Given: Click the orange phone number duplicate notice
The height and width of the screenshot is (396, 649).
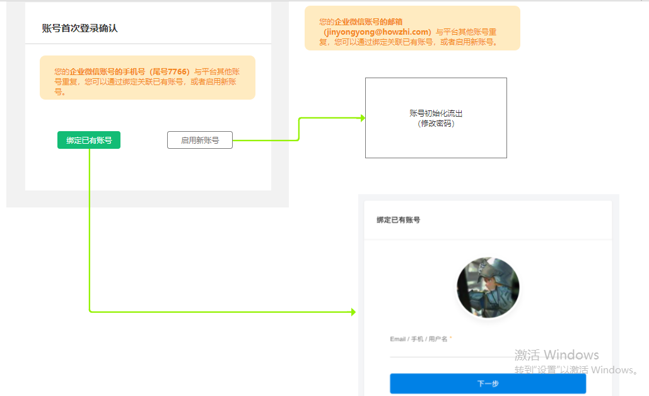Looking at the screenshot, I should pos(148,78).
